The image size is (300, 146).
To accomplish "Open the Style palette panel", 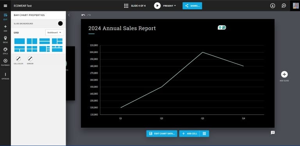I will coord(5,51).
